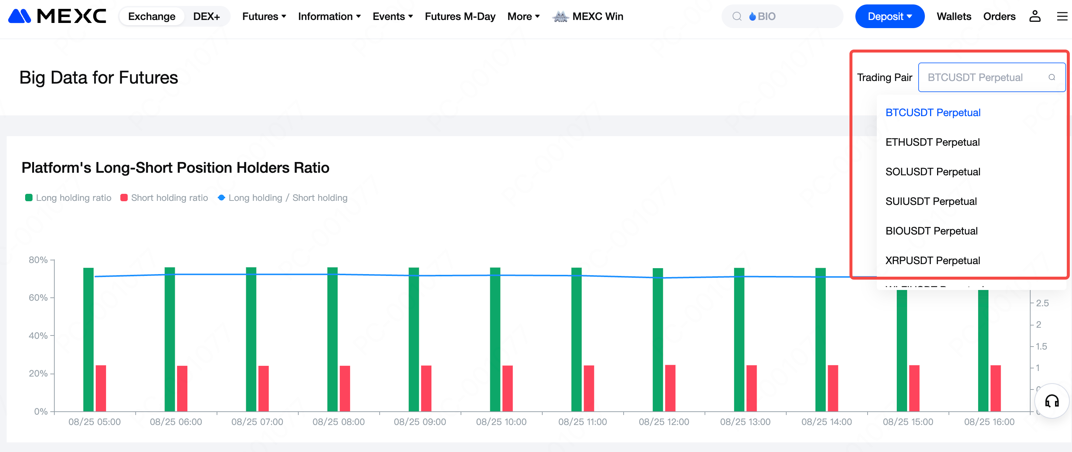The height and width of the screenshot is (452, 1072).
Task: Open the Wallets link
Action: coord(953,16)
